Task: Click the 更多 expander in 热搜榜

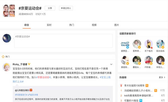Action: click(162, 77)
